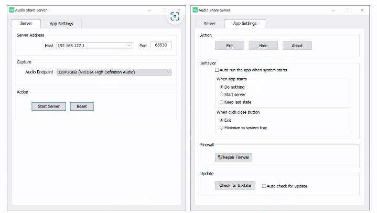Choose the Keep last state option

(222, 102)
